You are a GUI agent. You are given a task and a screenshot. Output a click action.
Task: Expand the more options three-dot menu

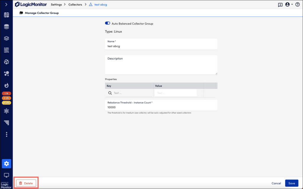[7, 134]
